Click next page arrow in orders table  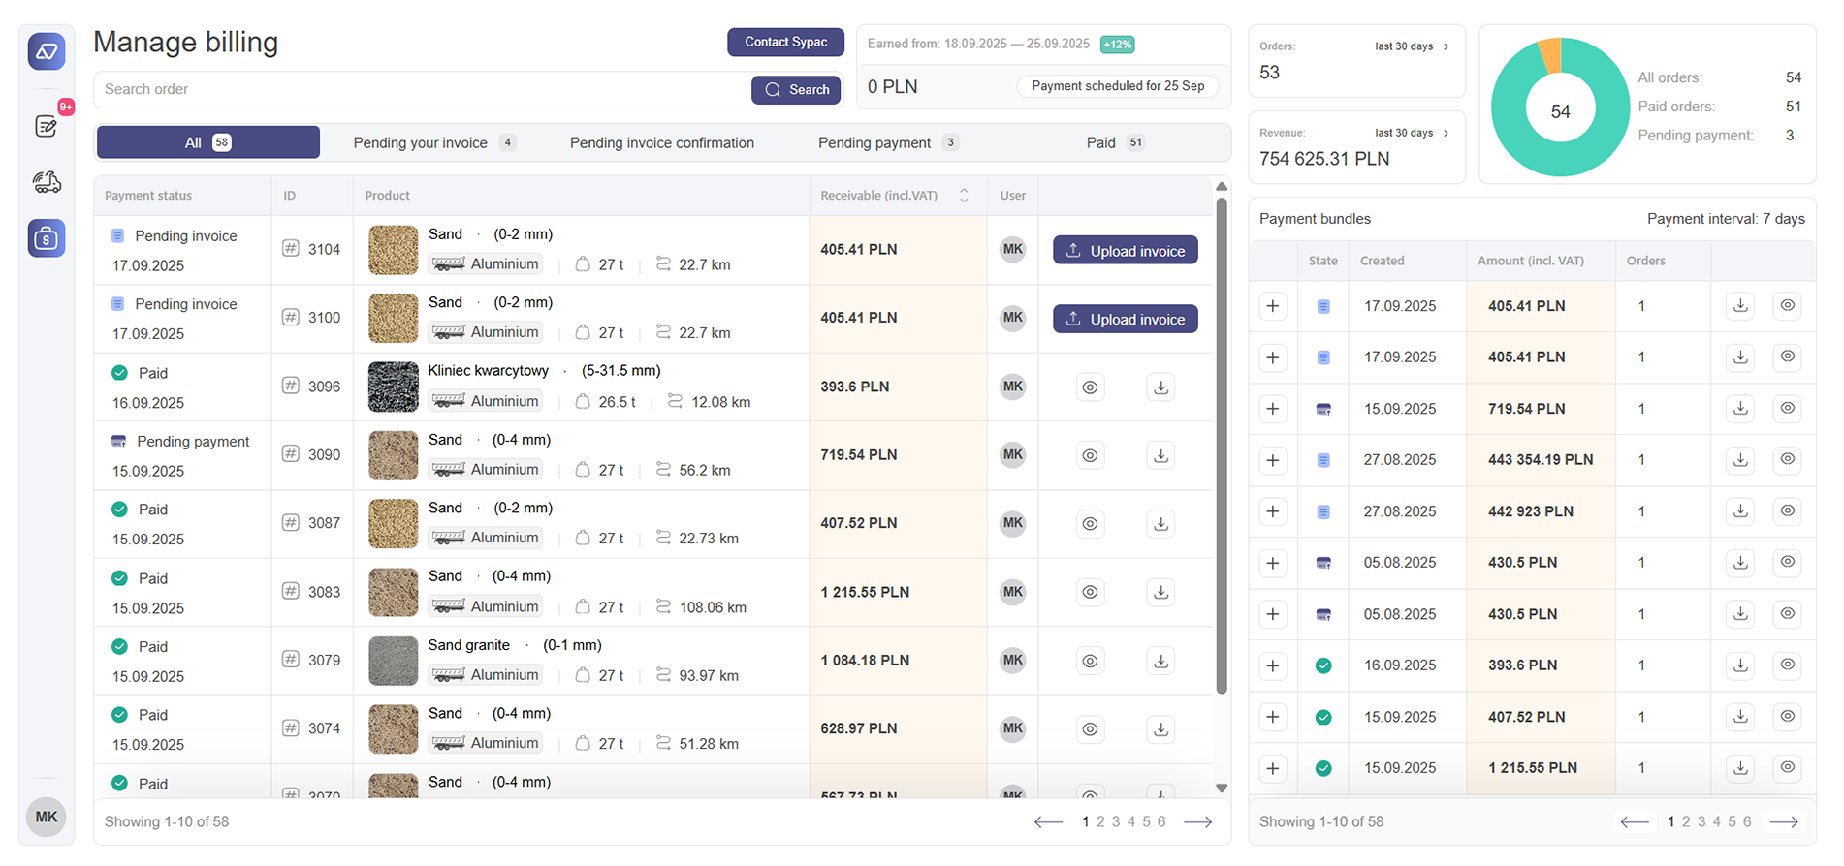pos(1198,822)
